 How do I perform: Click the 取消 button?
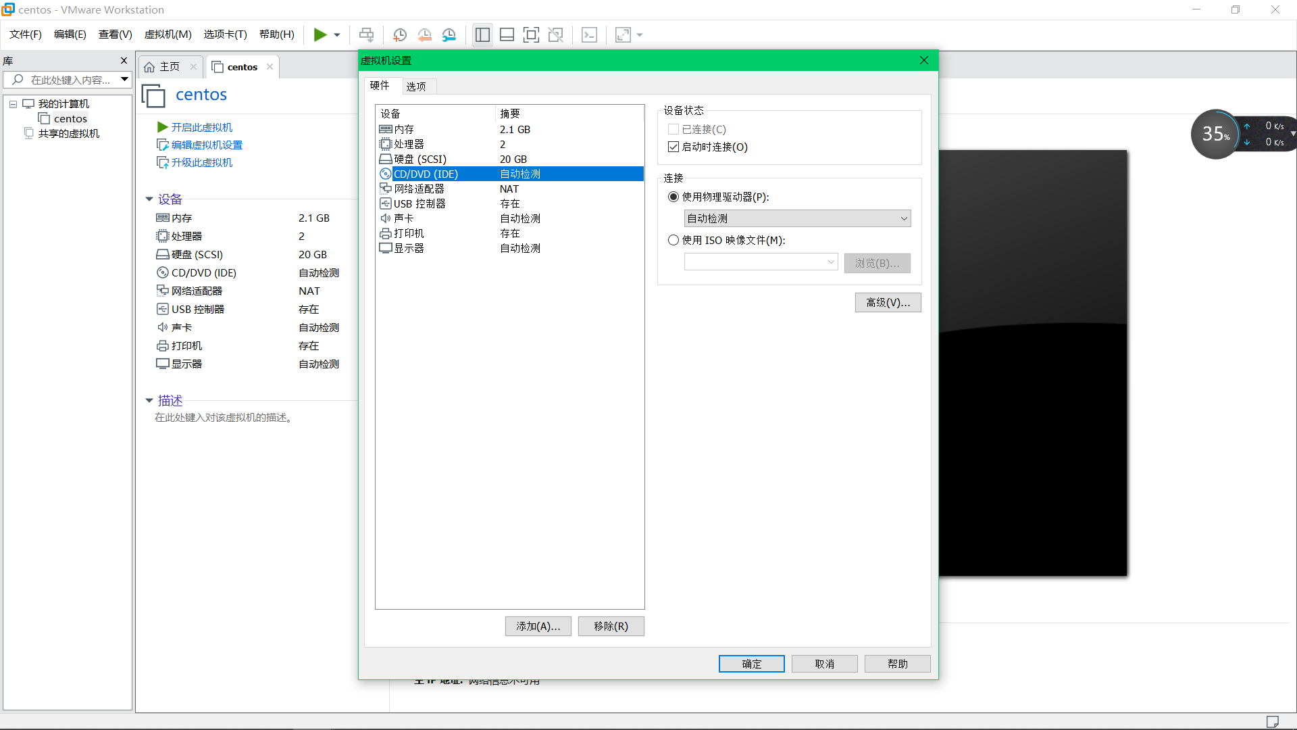coord(824,664)
